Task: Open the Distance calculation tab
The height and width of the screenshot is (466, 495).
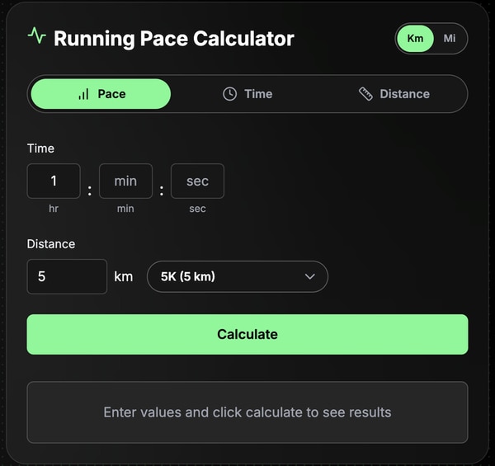Action: [x=394, y=94]
